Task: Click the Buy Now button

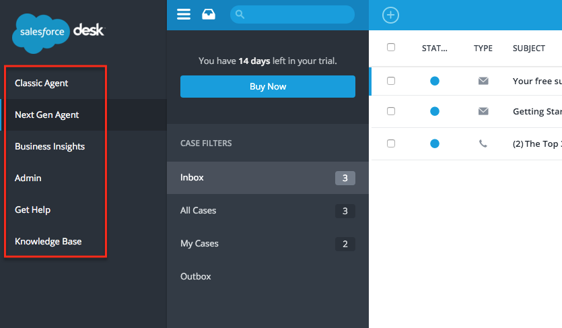Action: pyautogui.click(x=268, y=86)
